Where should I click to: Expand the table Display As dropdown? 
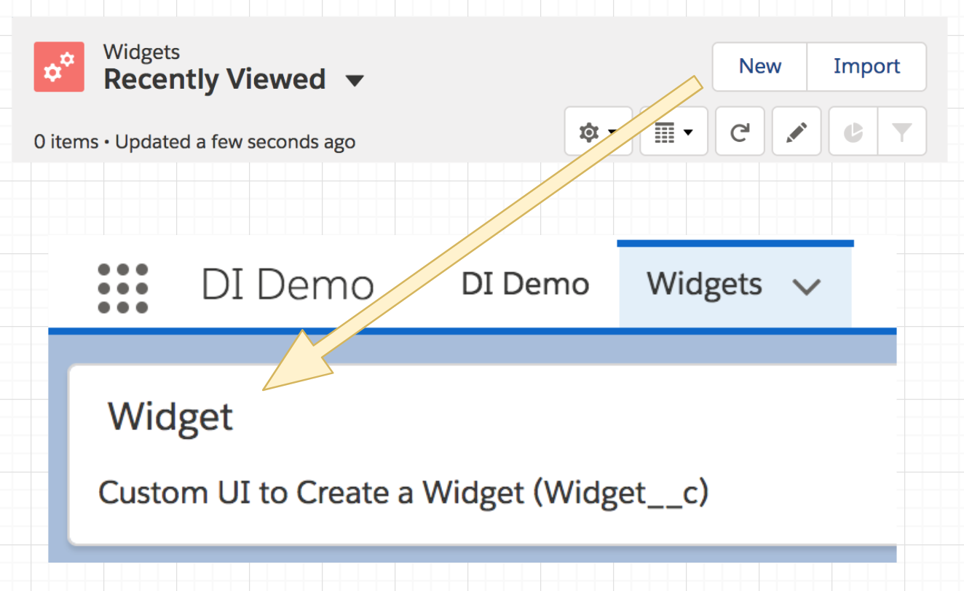(673, 132)
